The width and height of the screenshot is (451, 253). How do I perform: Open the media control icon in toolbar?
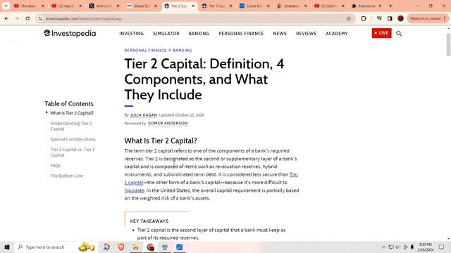tap(379, 18)
